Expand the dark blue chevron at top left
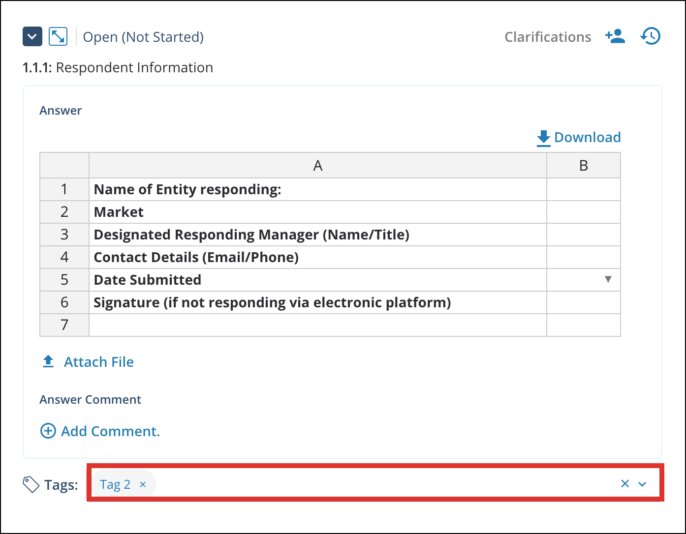This screenshot has width=686, height=534. click(x=32, y=36)
